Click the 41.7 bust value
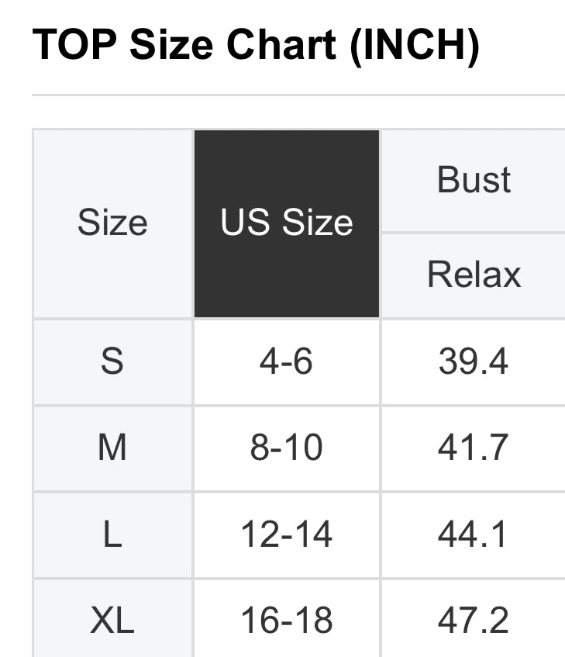 (x=474, y=448)
